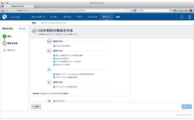The image size is (194, 120).
Task: Toggle アプリの自動ダウンロードを許可 checkbox
Action: click(x=54, y=62)
